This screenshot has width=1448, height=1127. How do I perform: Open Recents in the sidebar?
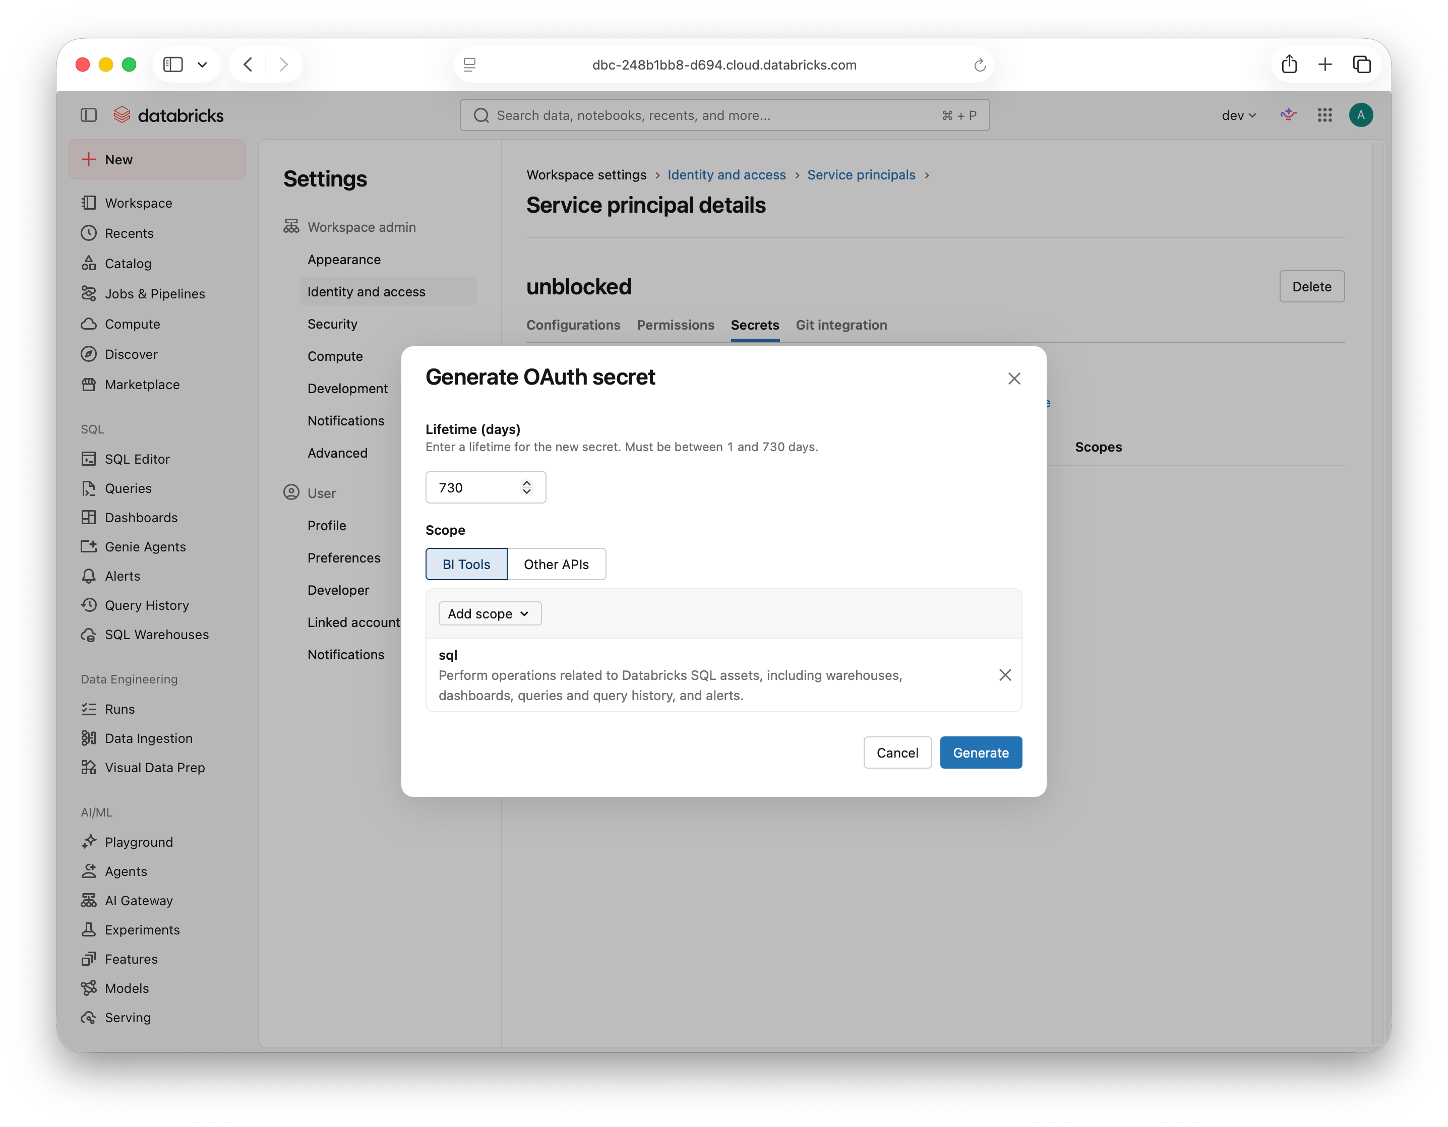pos(129,233)
